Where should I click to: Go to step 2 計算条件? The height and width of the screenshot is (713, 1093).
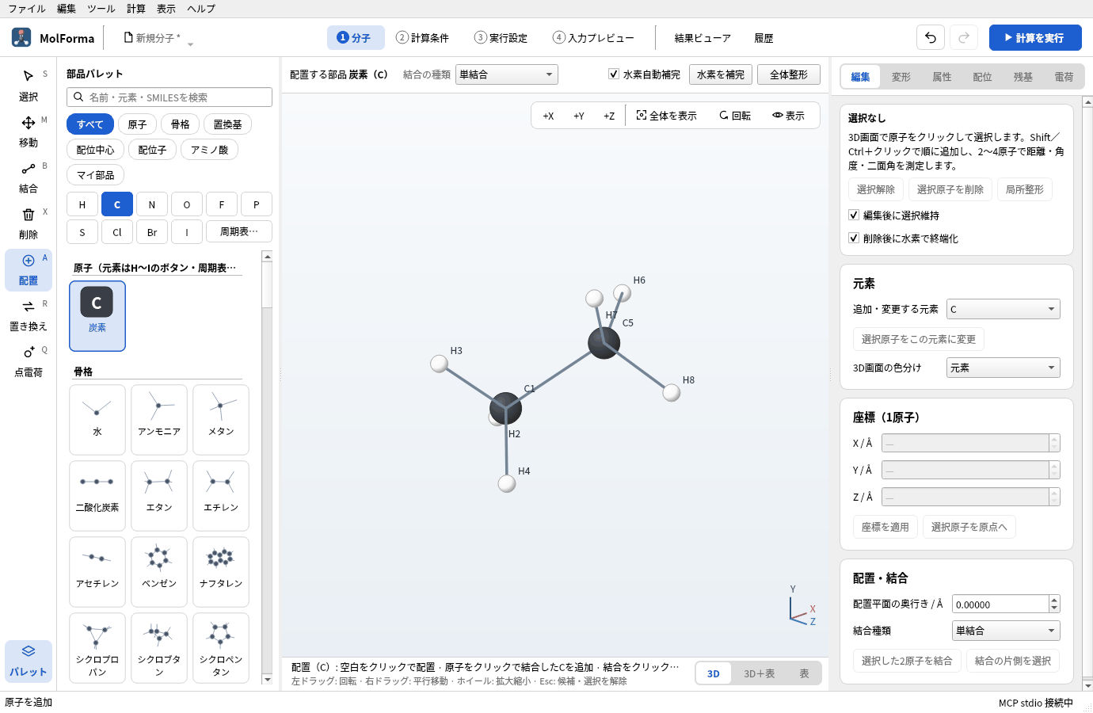pyautogui.click(x=423, y=37)
